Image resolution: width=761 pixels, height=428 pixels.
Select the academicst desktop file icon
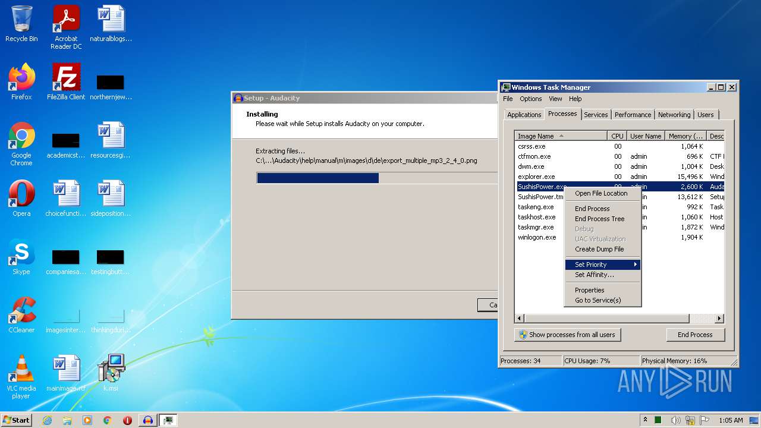(x=66, y=144)
